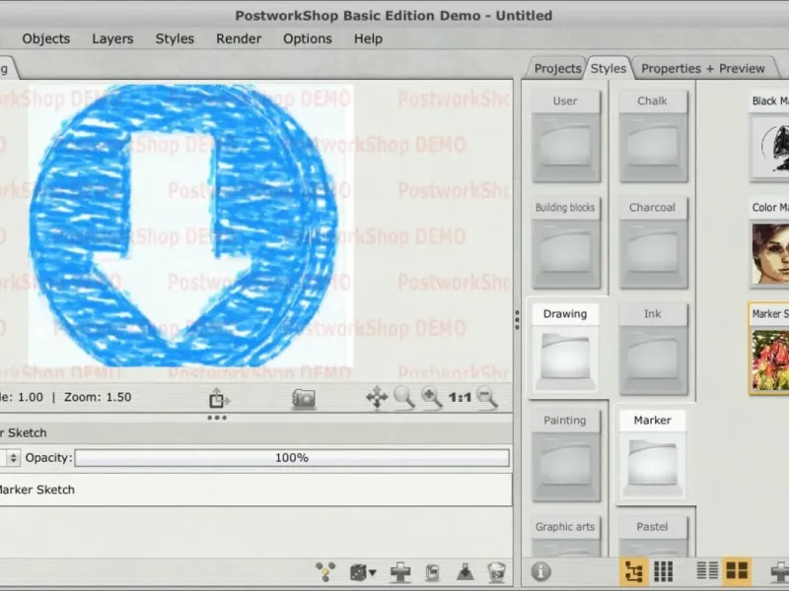Open the Painting style folder
The height and width of the screenshot is (591, 789).
pos(565,456)
